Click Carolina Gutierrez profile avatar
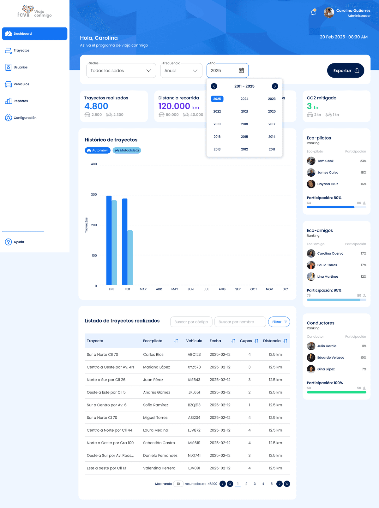This screenshot has width=379, height=508. tap(329, 13)
